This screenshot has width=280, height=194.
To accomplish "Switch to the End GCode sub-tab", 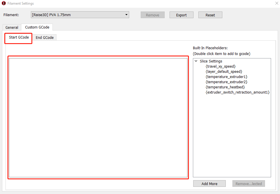I will (44, 37).
